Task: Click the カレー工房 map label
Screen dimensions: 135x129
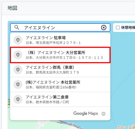Action: pos(126,127)
